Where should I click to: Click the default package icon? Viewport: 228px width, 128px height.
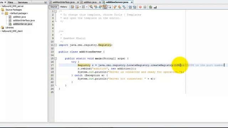click(6, 14)
